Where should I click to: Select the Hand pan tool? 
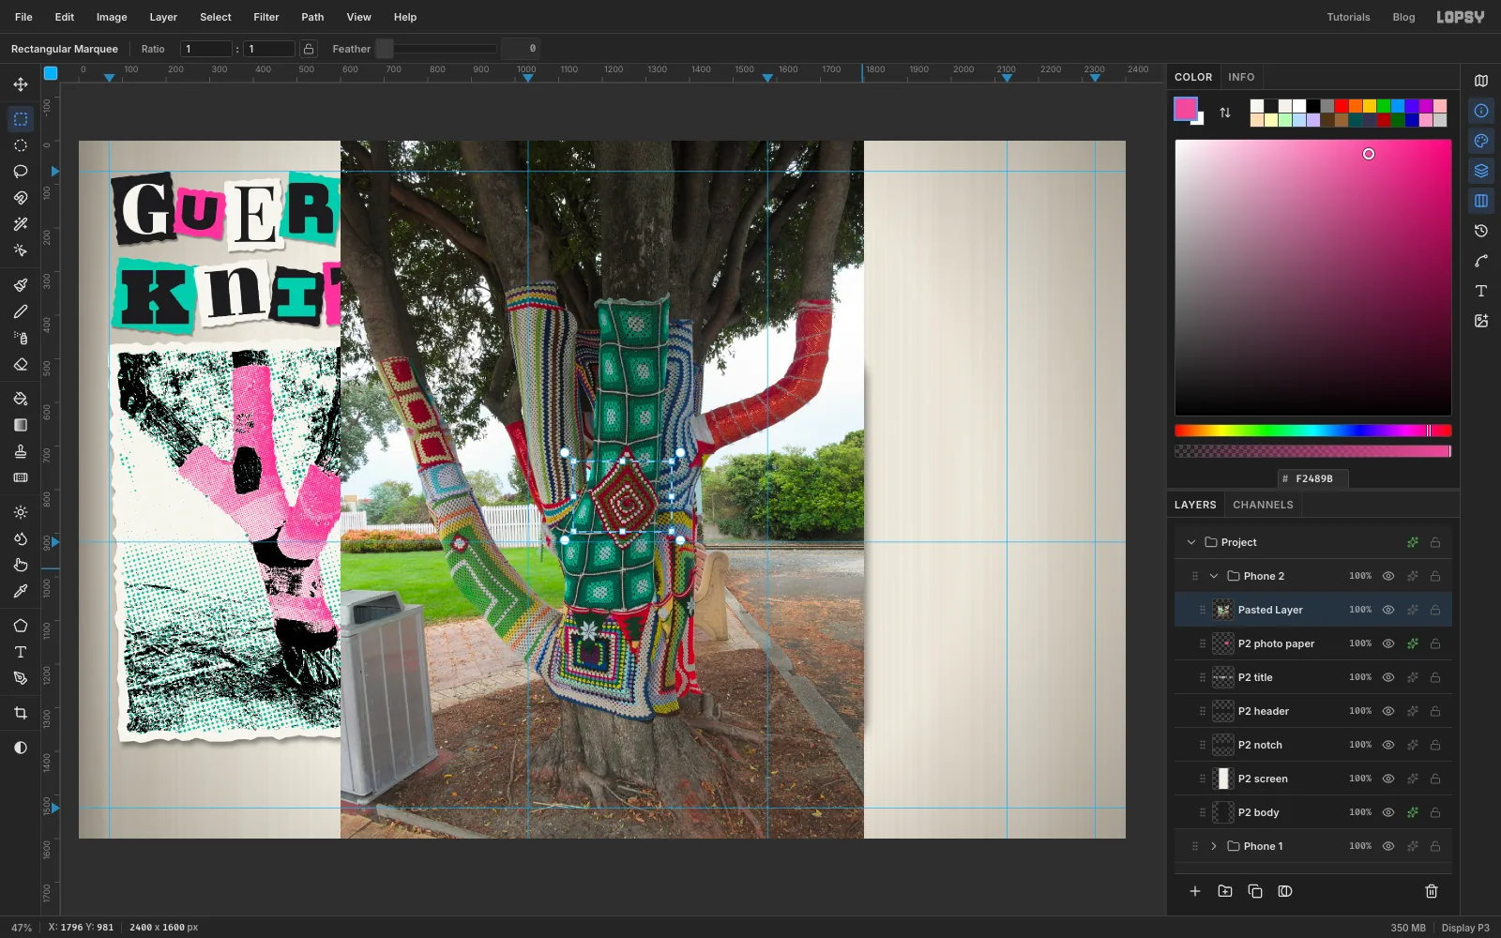21,565
